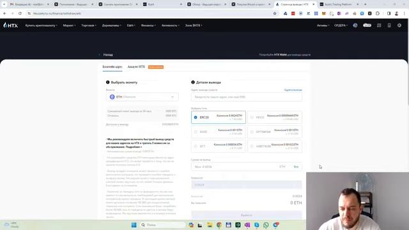Click the Ethereum coin icon in selector

coord(112,96)
